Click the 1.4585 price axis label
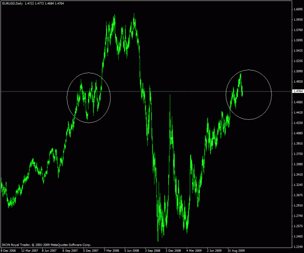 [x=298, y=102]
